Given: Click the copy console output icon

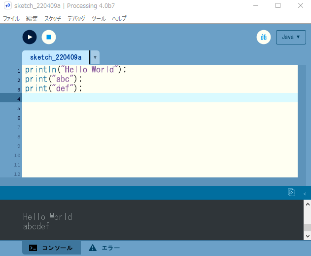Looking at the screenshot, I should (x=291, y=193).
